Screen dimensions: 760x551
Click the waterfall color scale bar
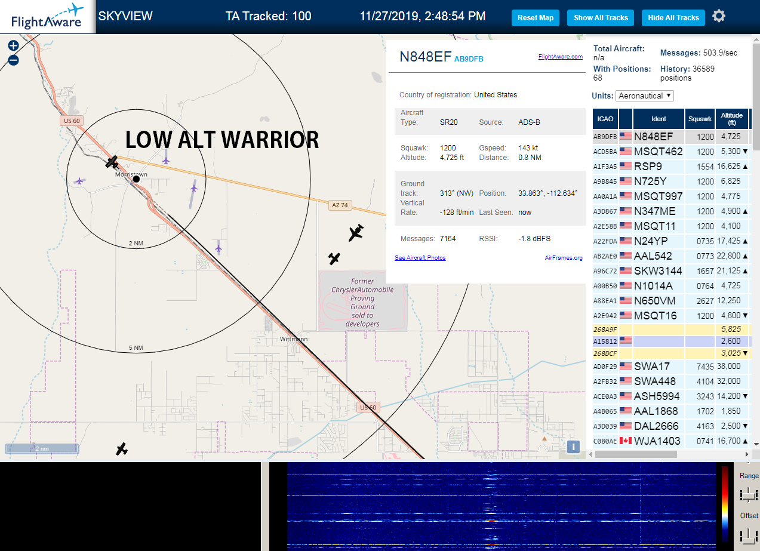click(x=725, y=504)
